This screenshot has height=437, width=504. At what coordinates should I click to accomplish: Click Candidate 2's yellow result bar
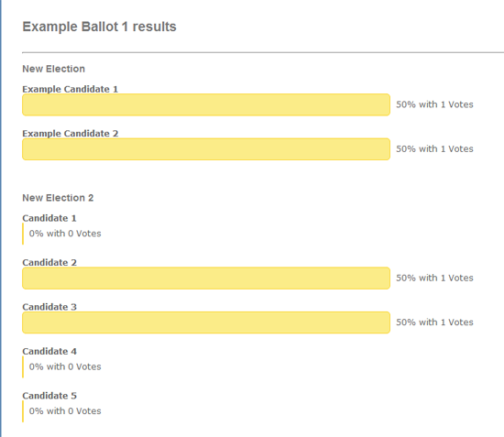pos(206,279)
